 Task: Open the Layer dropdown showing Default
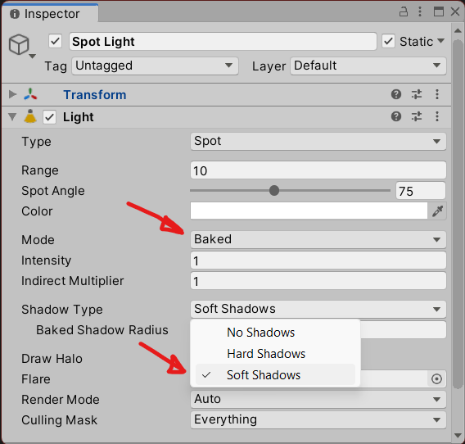point(368,66)
